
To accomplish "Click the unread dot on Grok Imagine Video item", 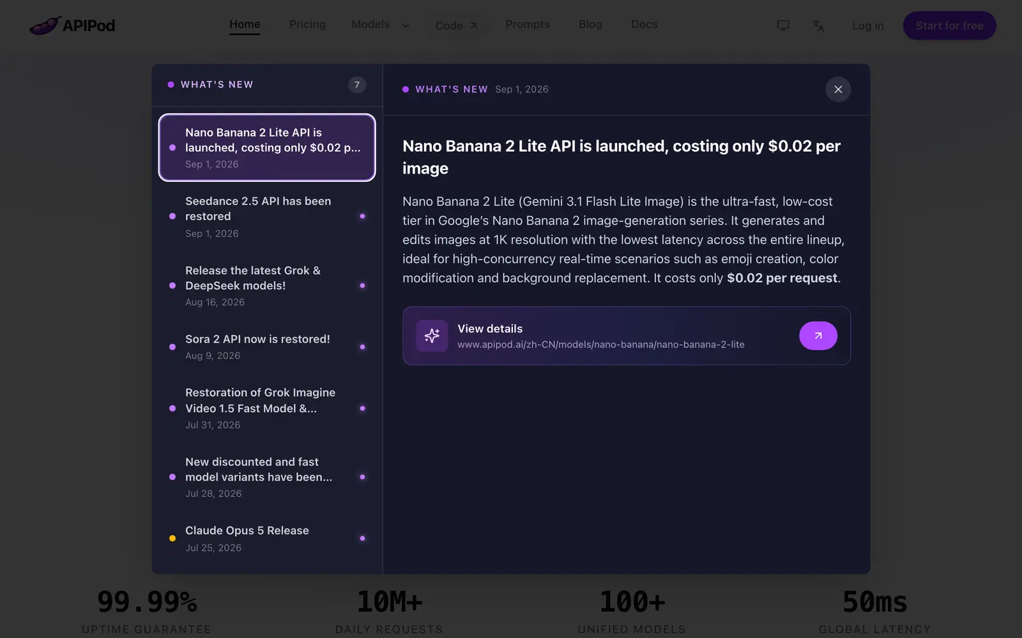I will 362,408.
